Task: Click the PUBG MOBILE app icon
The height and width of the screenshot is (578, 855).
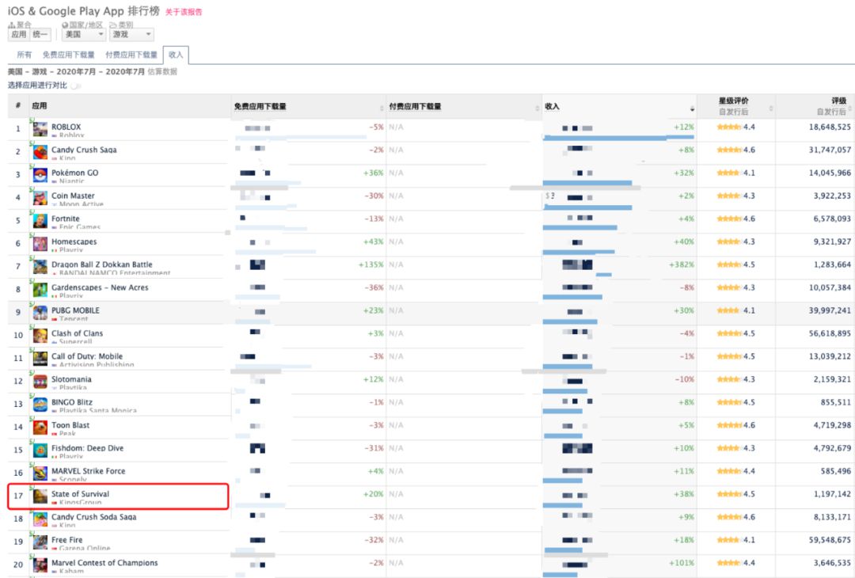Action: pyautogui.click(x=40, y=313)
